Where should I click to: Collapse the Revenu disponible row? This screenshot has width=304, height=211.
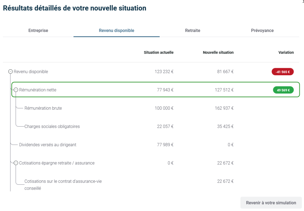pyautogui.click(x=10, y=71)
